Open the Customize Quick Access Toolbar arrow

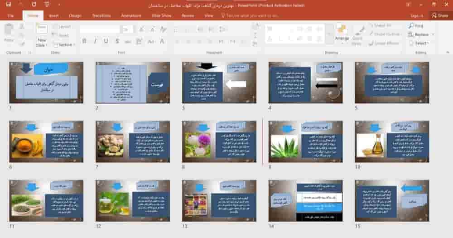click(x=59, y=5)
